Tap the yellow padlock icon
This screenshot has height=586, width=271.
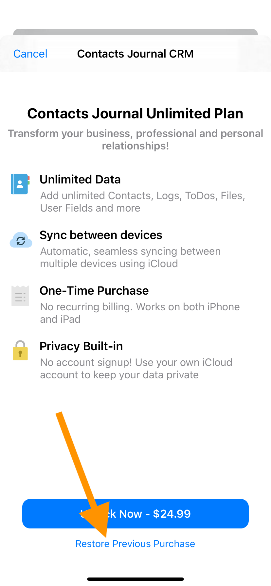(20, 351)
